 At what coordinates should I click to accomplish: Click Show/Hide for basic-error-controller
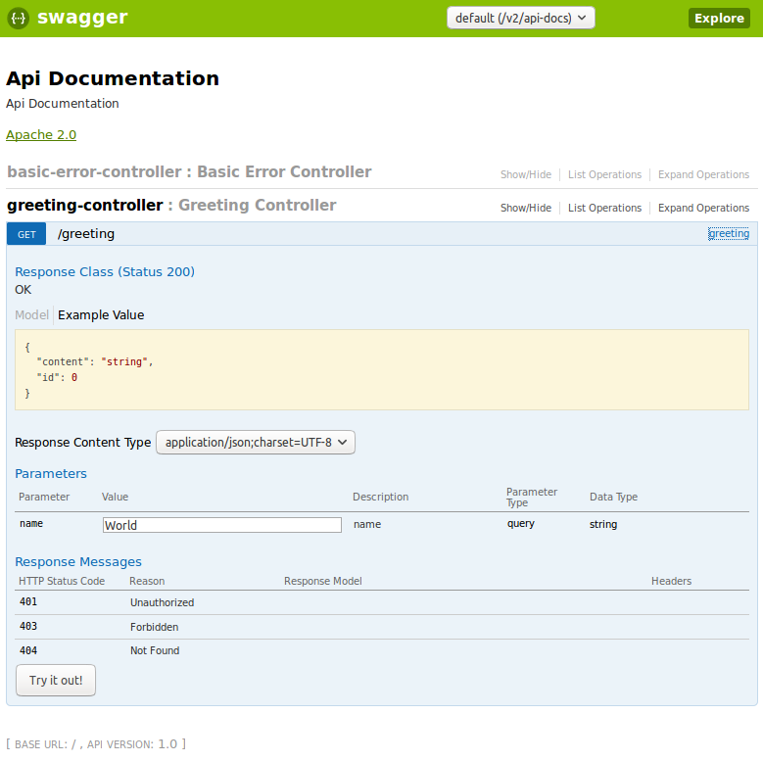coord(526,174)
